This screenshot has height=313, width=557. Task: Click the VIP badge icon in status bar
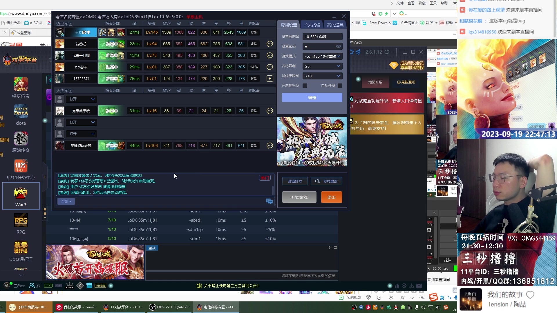tap(59, 286)
